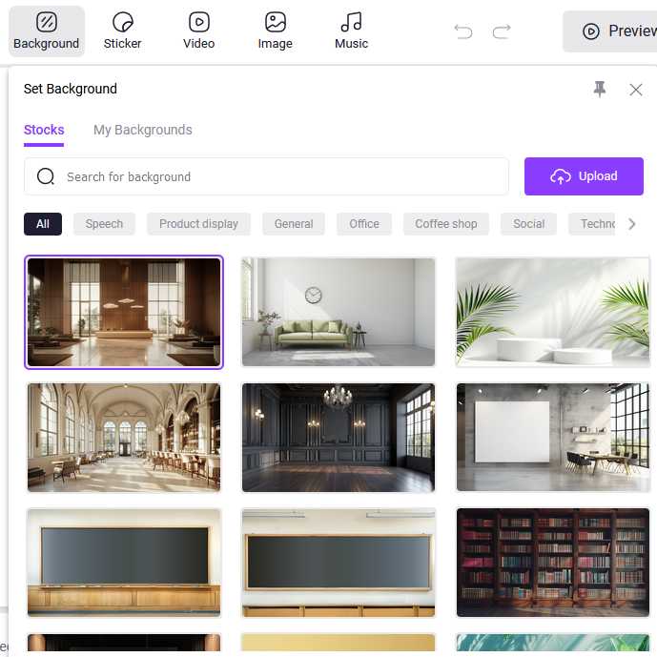Filter by General category
Viewport: 657px width, 657px height.
pyautogui.click(x=294, y=224)
